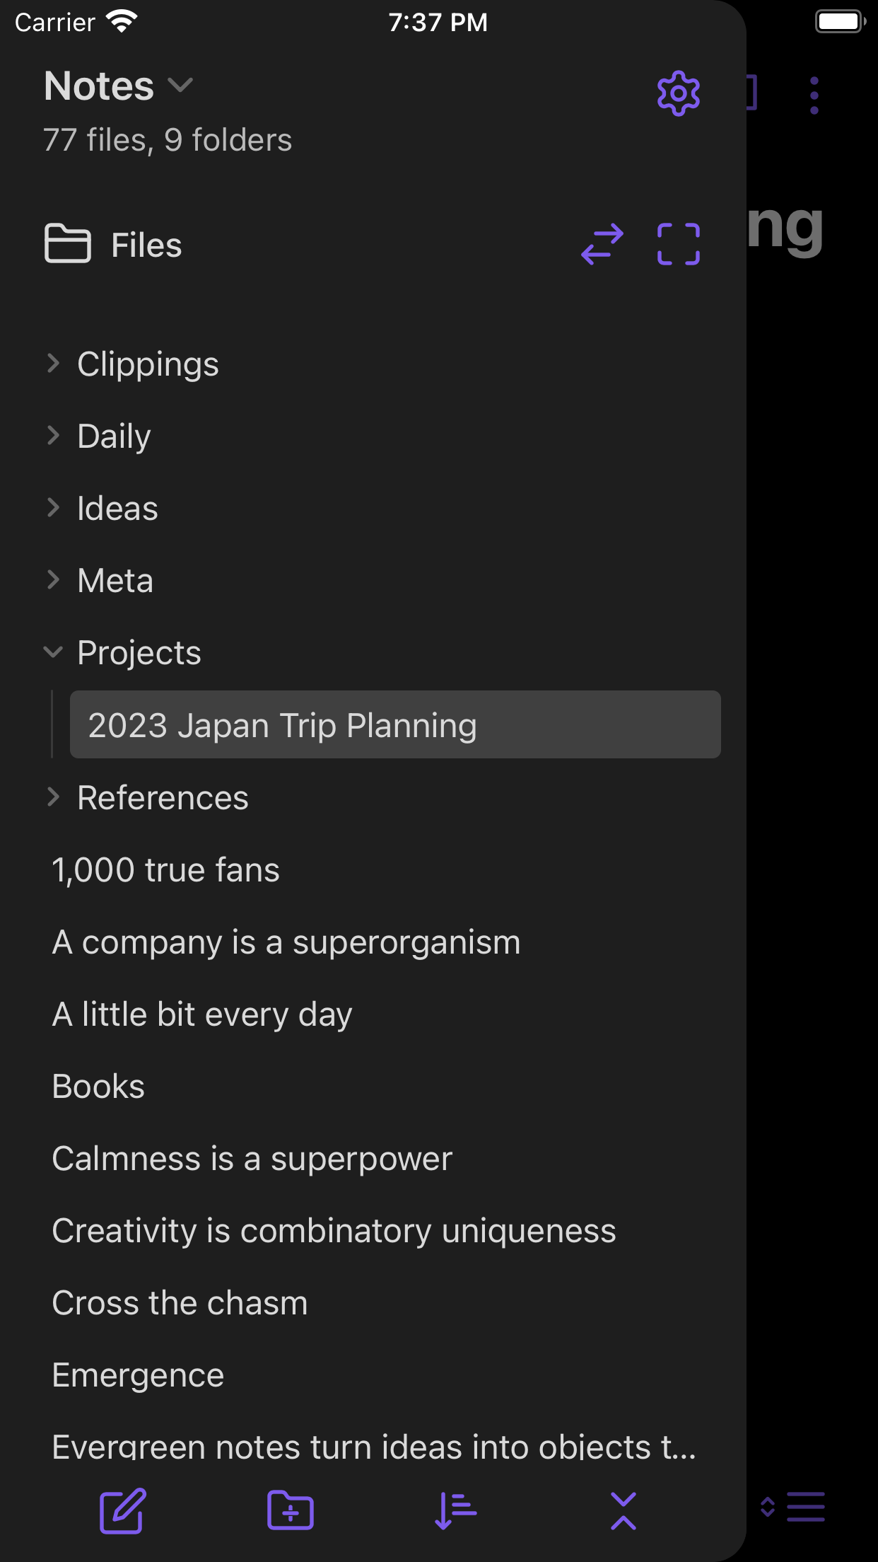Open the vault settings gear
This screenshot has width=878, height=1562.
tap(677, 93)
